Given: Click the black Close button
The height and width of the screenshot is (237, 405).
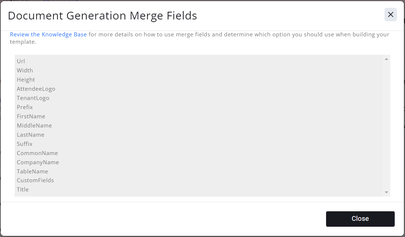Looking at the screenshot, I should click(x=360, y=219).
